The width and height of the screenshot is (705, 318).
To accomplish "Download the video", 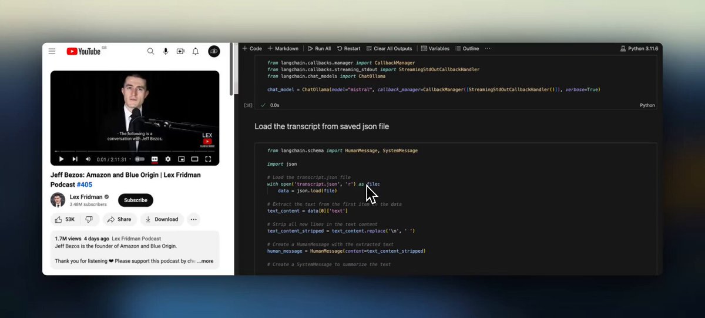I will pos(162,219).
